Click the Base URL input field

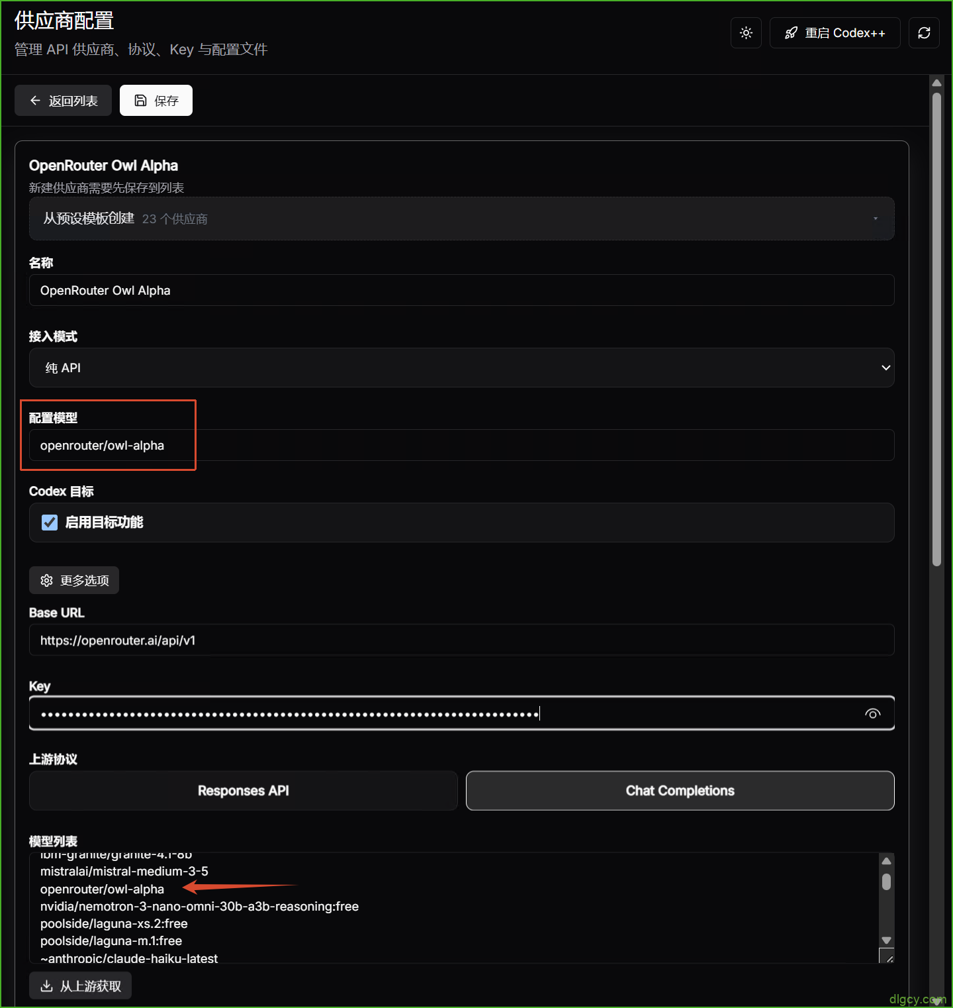point(462,640)
